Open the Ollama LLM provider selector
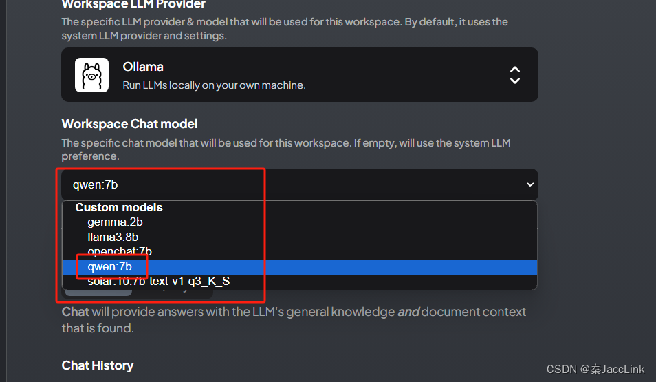Viewport: 656px width, 382px height. click(300, 74)
